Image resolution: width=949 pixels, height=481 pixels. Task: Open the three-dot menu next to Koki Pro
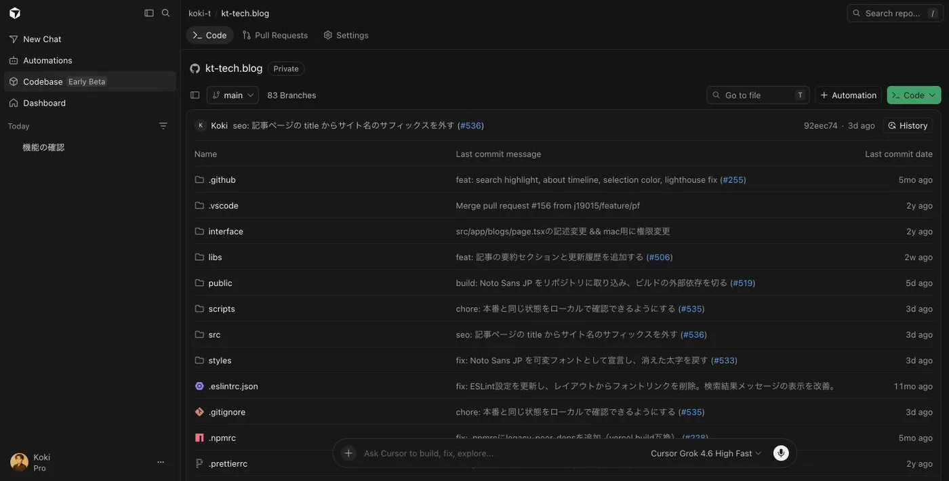coord(161,462)
